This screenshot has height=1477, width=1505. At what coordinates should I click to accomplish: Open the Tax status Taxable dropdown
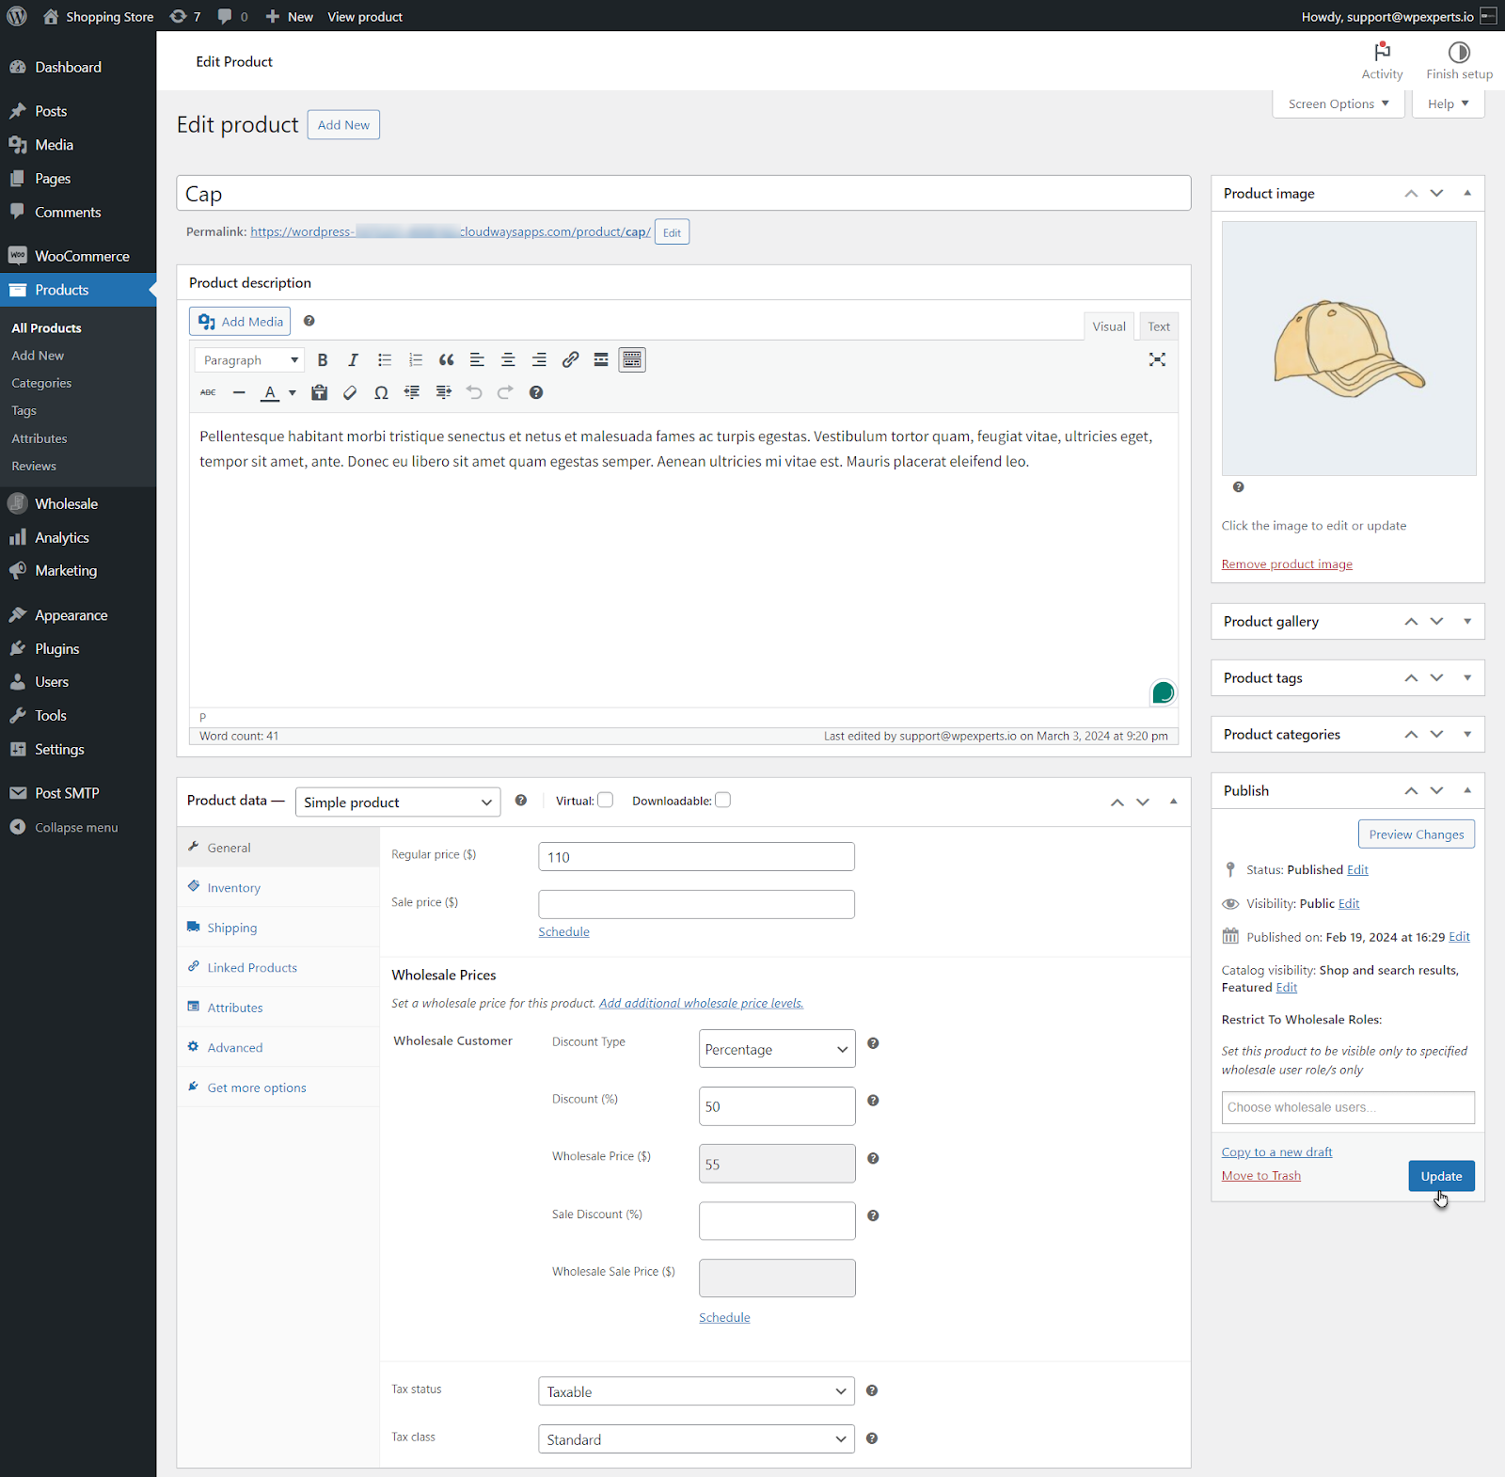696,1391
